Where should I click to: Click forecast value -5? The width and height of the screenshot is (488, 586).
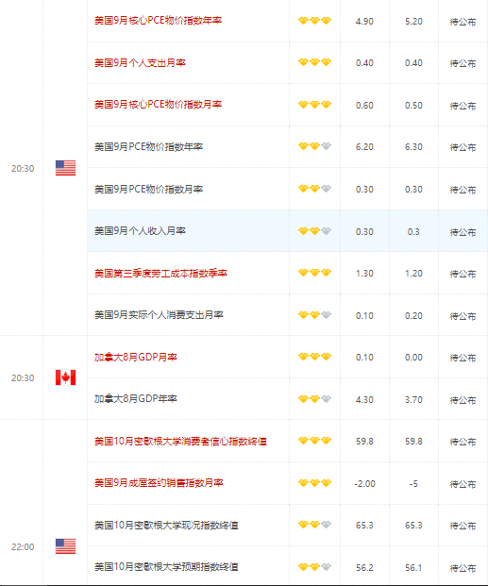(x=413, y=484)
